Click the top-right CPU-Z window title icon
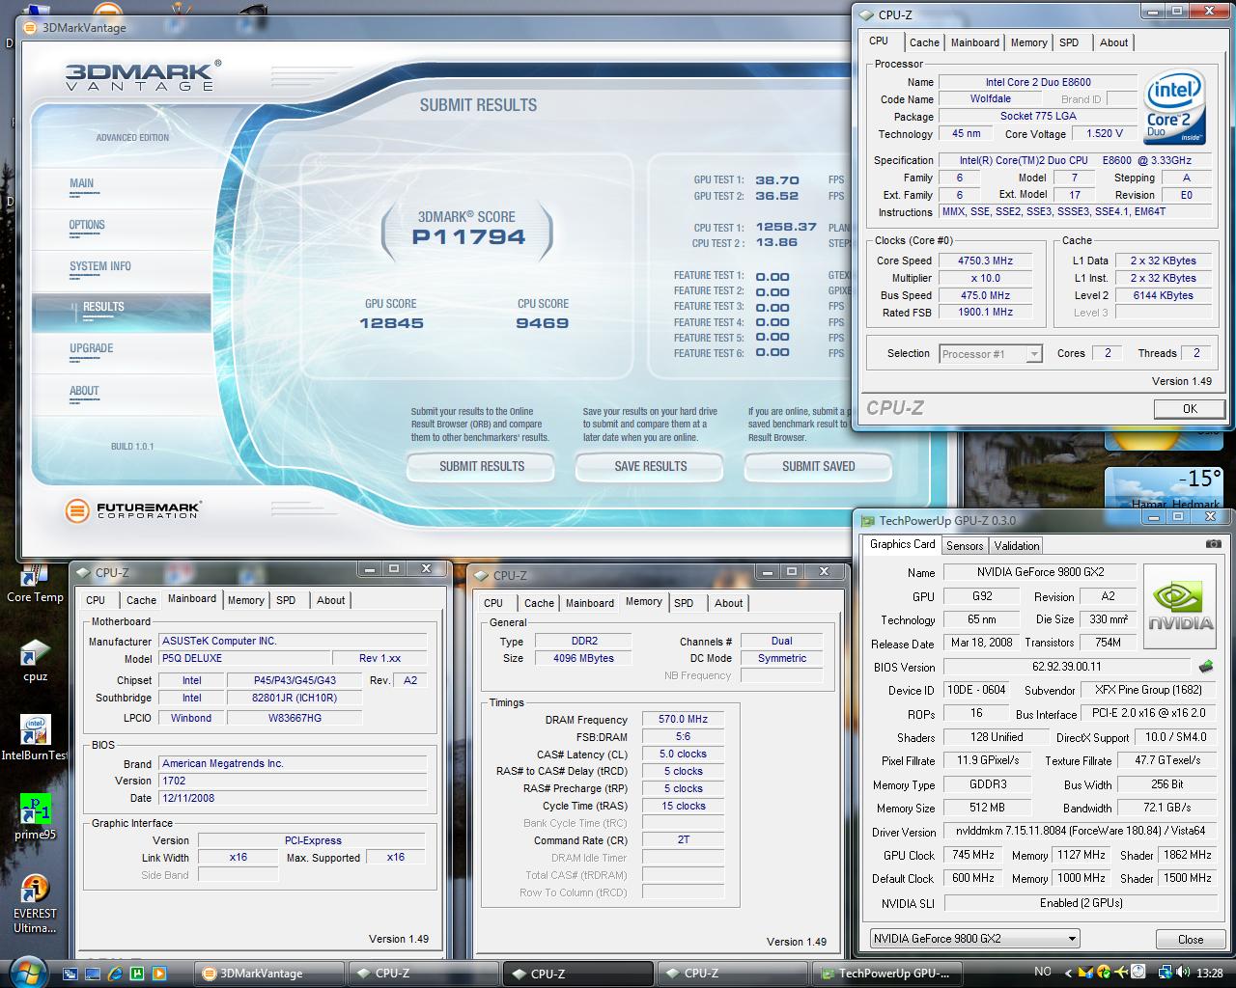The width and height of the screenshot is (1236, 988). click(866, 15)
